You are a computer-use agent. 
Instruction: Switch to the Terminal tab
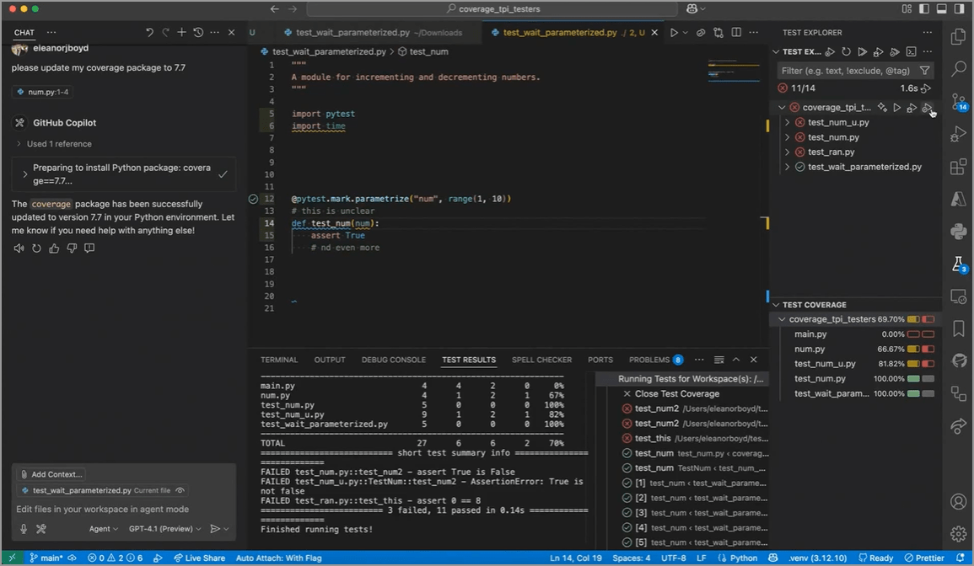[x=279, y=360]
